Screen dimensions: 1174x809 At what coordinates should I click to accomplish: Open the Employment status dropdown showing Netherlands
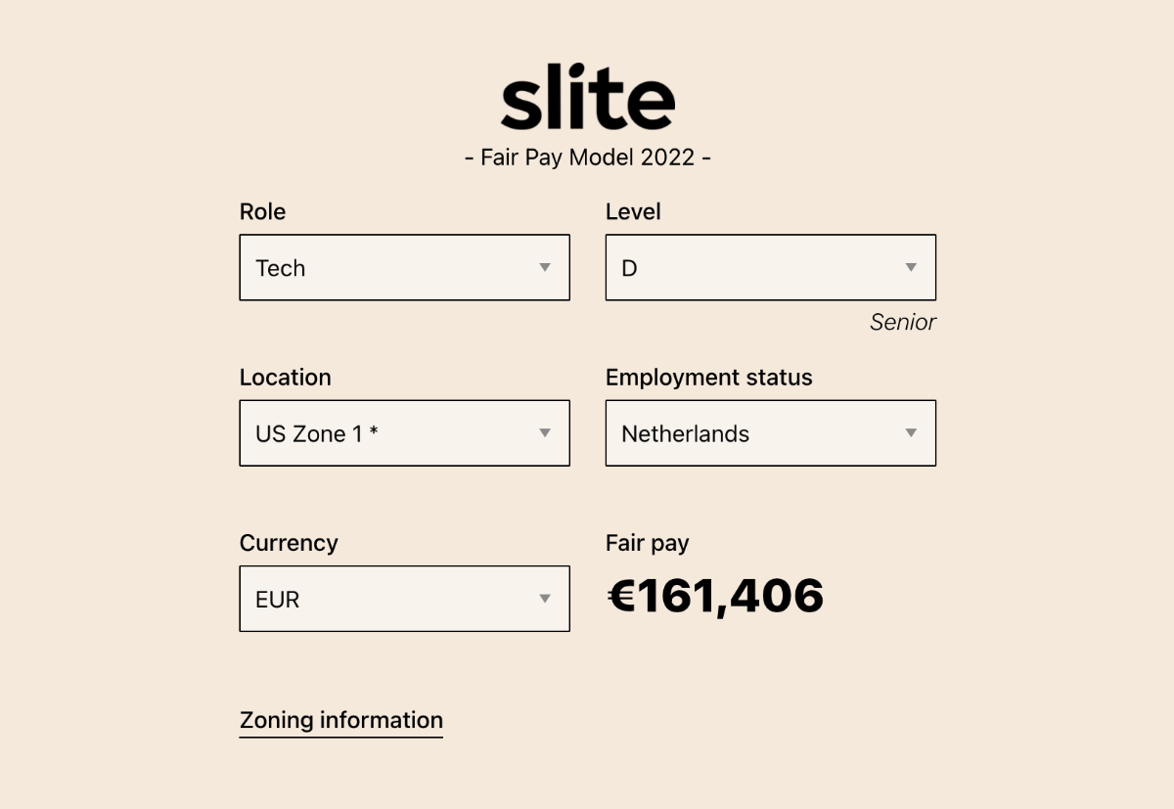click(771, 433)
